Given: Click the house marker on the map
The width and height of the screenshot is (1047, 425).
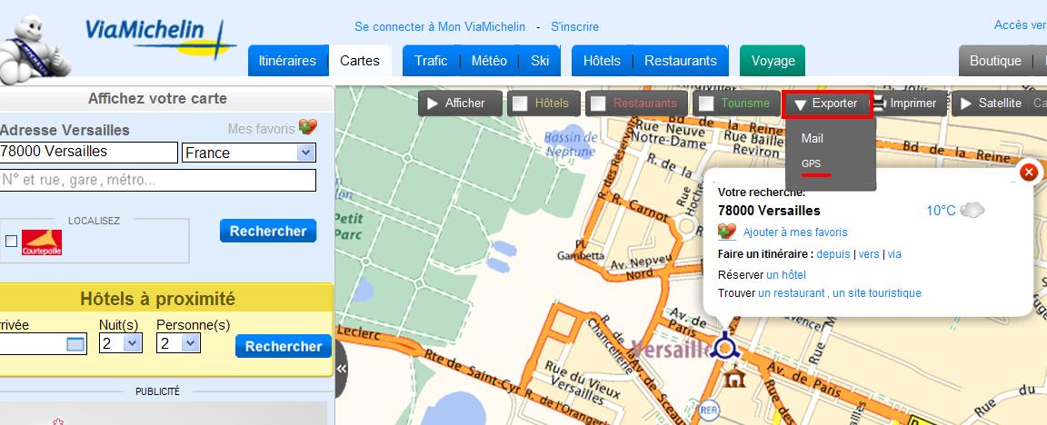Looking at the screenshot, I should tap(734, 374).
